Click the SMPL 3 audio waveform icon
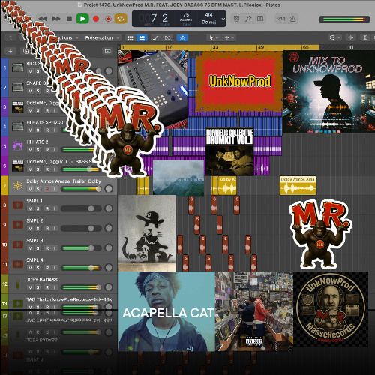 [x=18, y=244]
